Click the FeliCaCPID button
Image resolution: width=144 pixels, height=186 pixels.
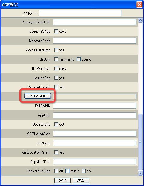(37, 96)
